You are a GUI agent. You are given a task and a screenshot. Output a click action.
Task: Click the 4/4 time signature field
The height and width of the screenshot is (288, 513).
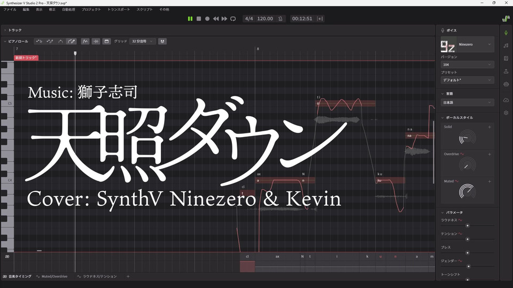(249, 19)
